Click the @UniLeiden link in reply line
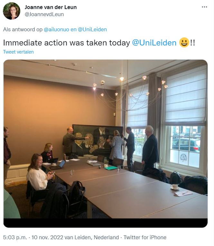The height and width of the screenshot is (246, 214). click(x=92, y=29)
